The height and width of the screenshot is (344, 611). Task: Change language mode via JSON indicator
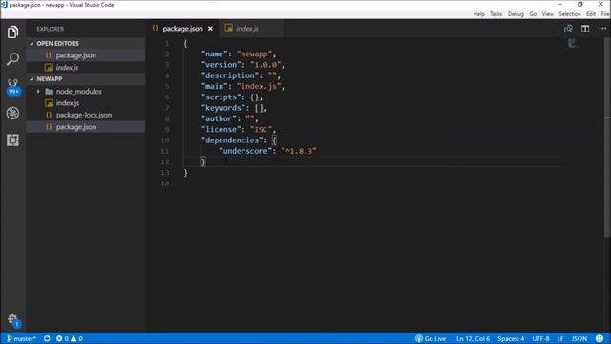tap(579, 338)
